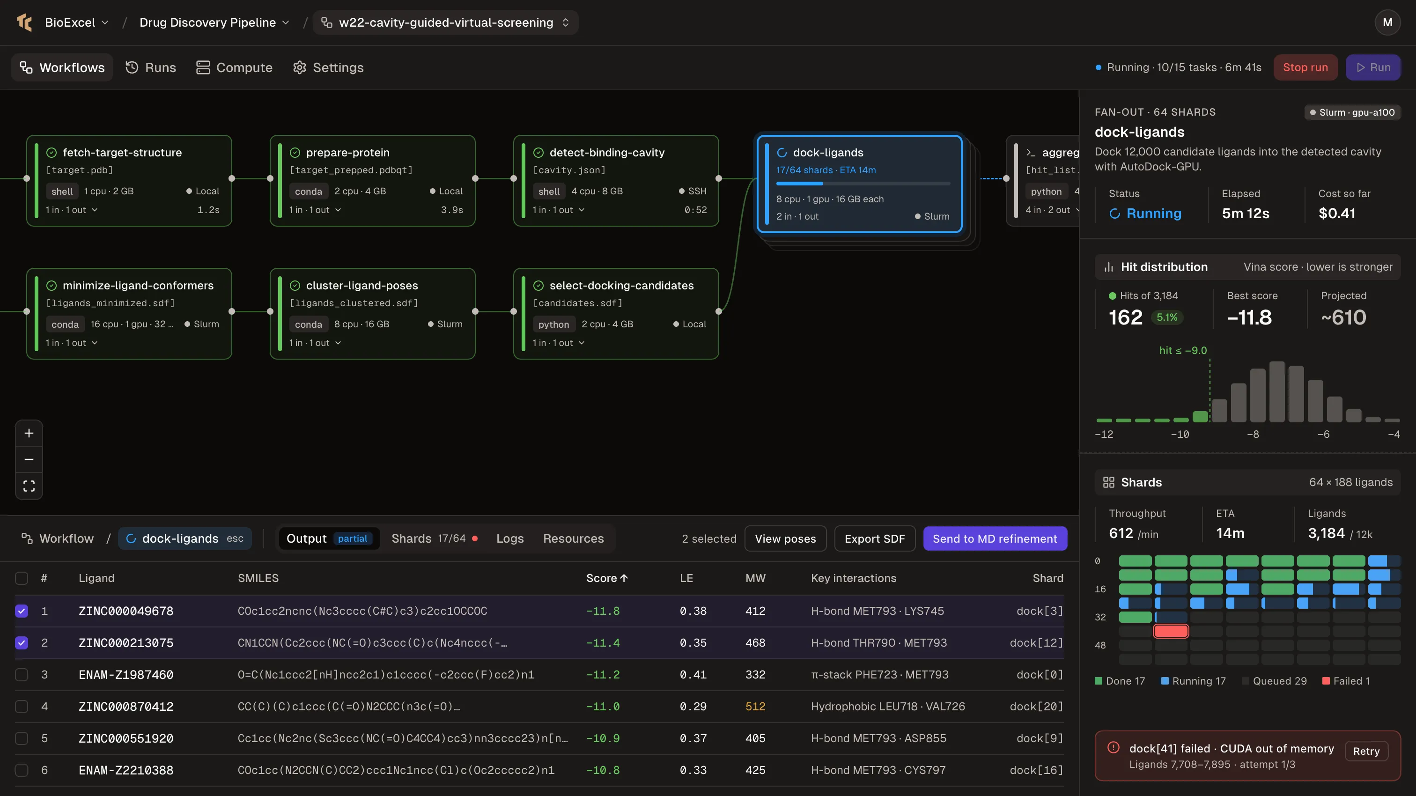Check the ZINC000870412 row checkbox

tap(22, 707)
